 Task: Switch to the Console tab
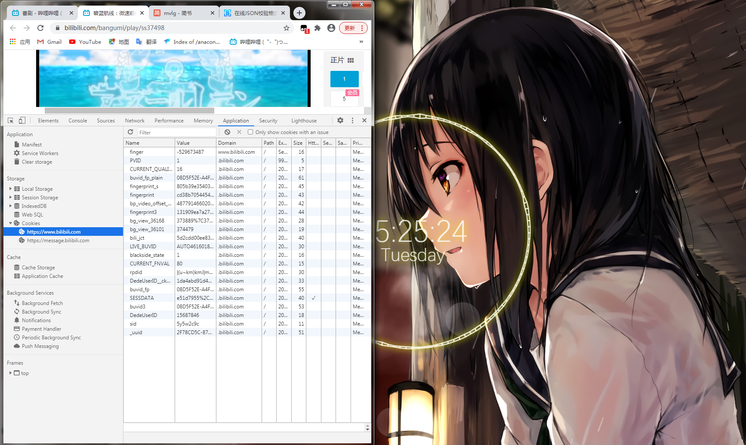[x=78, y=121]
